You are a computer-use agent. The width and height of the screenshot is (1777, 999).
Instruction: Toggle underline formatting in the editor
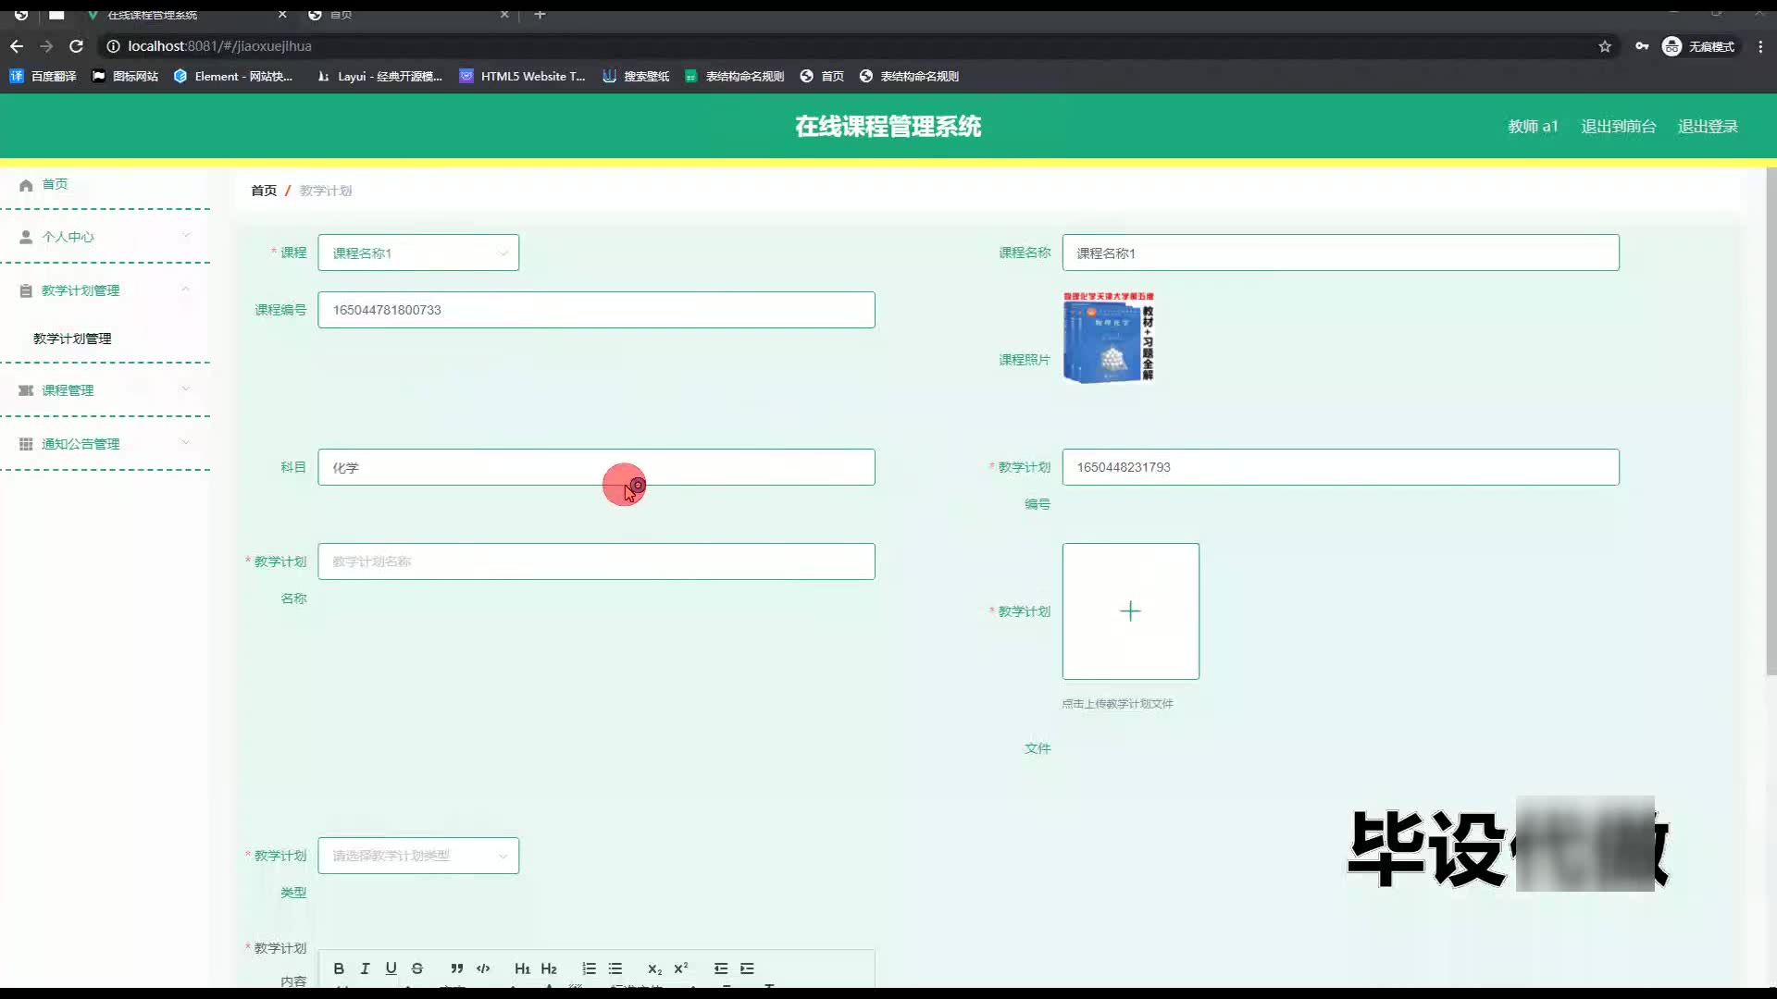391,968
